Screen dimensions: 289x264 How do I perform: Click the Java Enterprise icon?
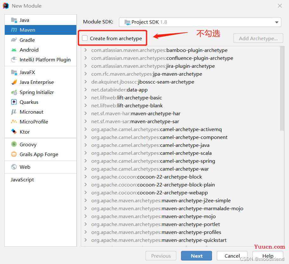coord(14,82)
